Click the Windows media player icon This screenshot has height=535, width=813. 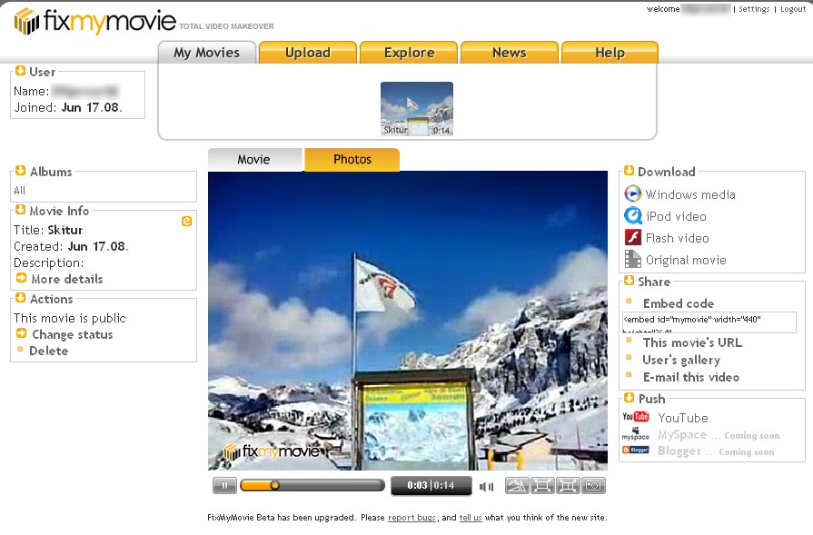tap(632, 193)
